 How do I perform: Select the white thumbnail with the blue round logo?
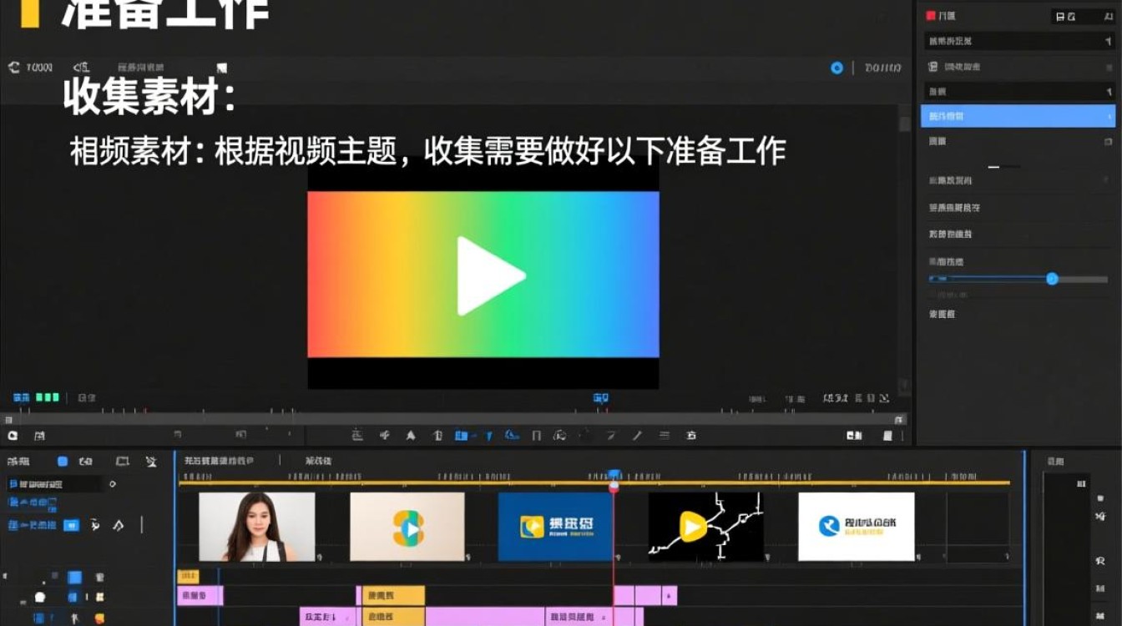click(856, 527)
